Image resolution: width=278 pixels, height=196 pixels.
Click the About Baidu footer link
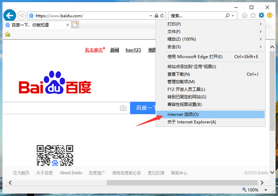pos(71,173)
